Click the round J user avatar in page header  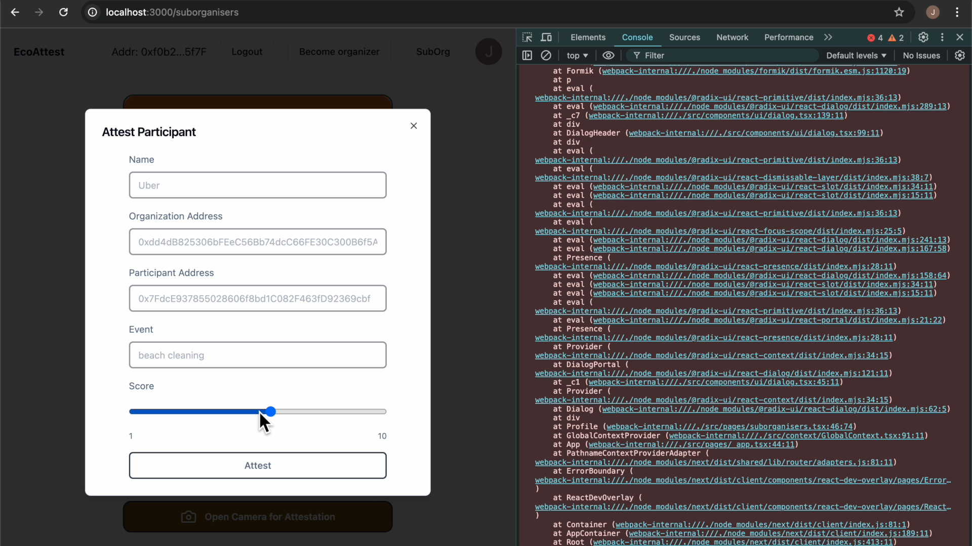pyautogui.click(x=489, y=52)
